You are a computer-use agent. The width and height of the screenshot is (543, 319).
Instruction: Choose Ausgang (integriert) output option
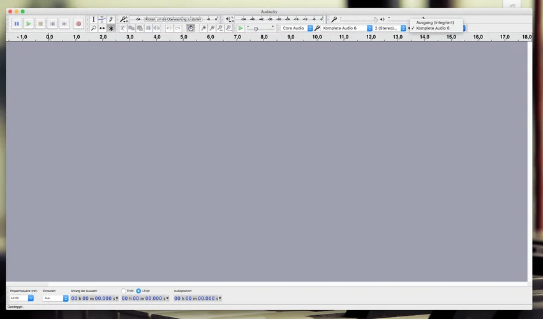(x=435, y=22)
